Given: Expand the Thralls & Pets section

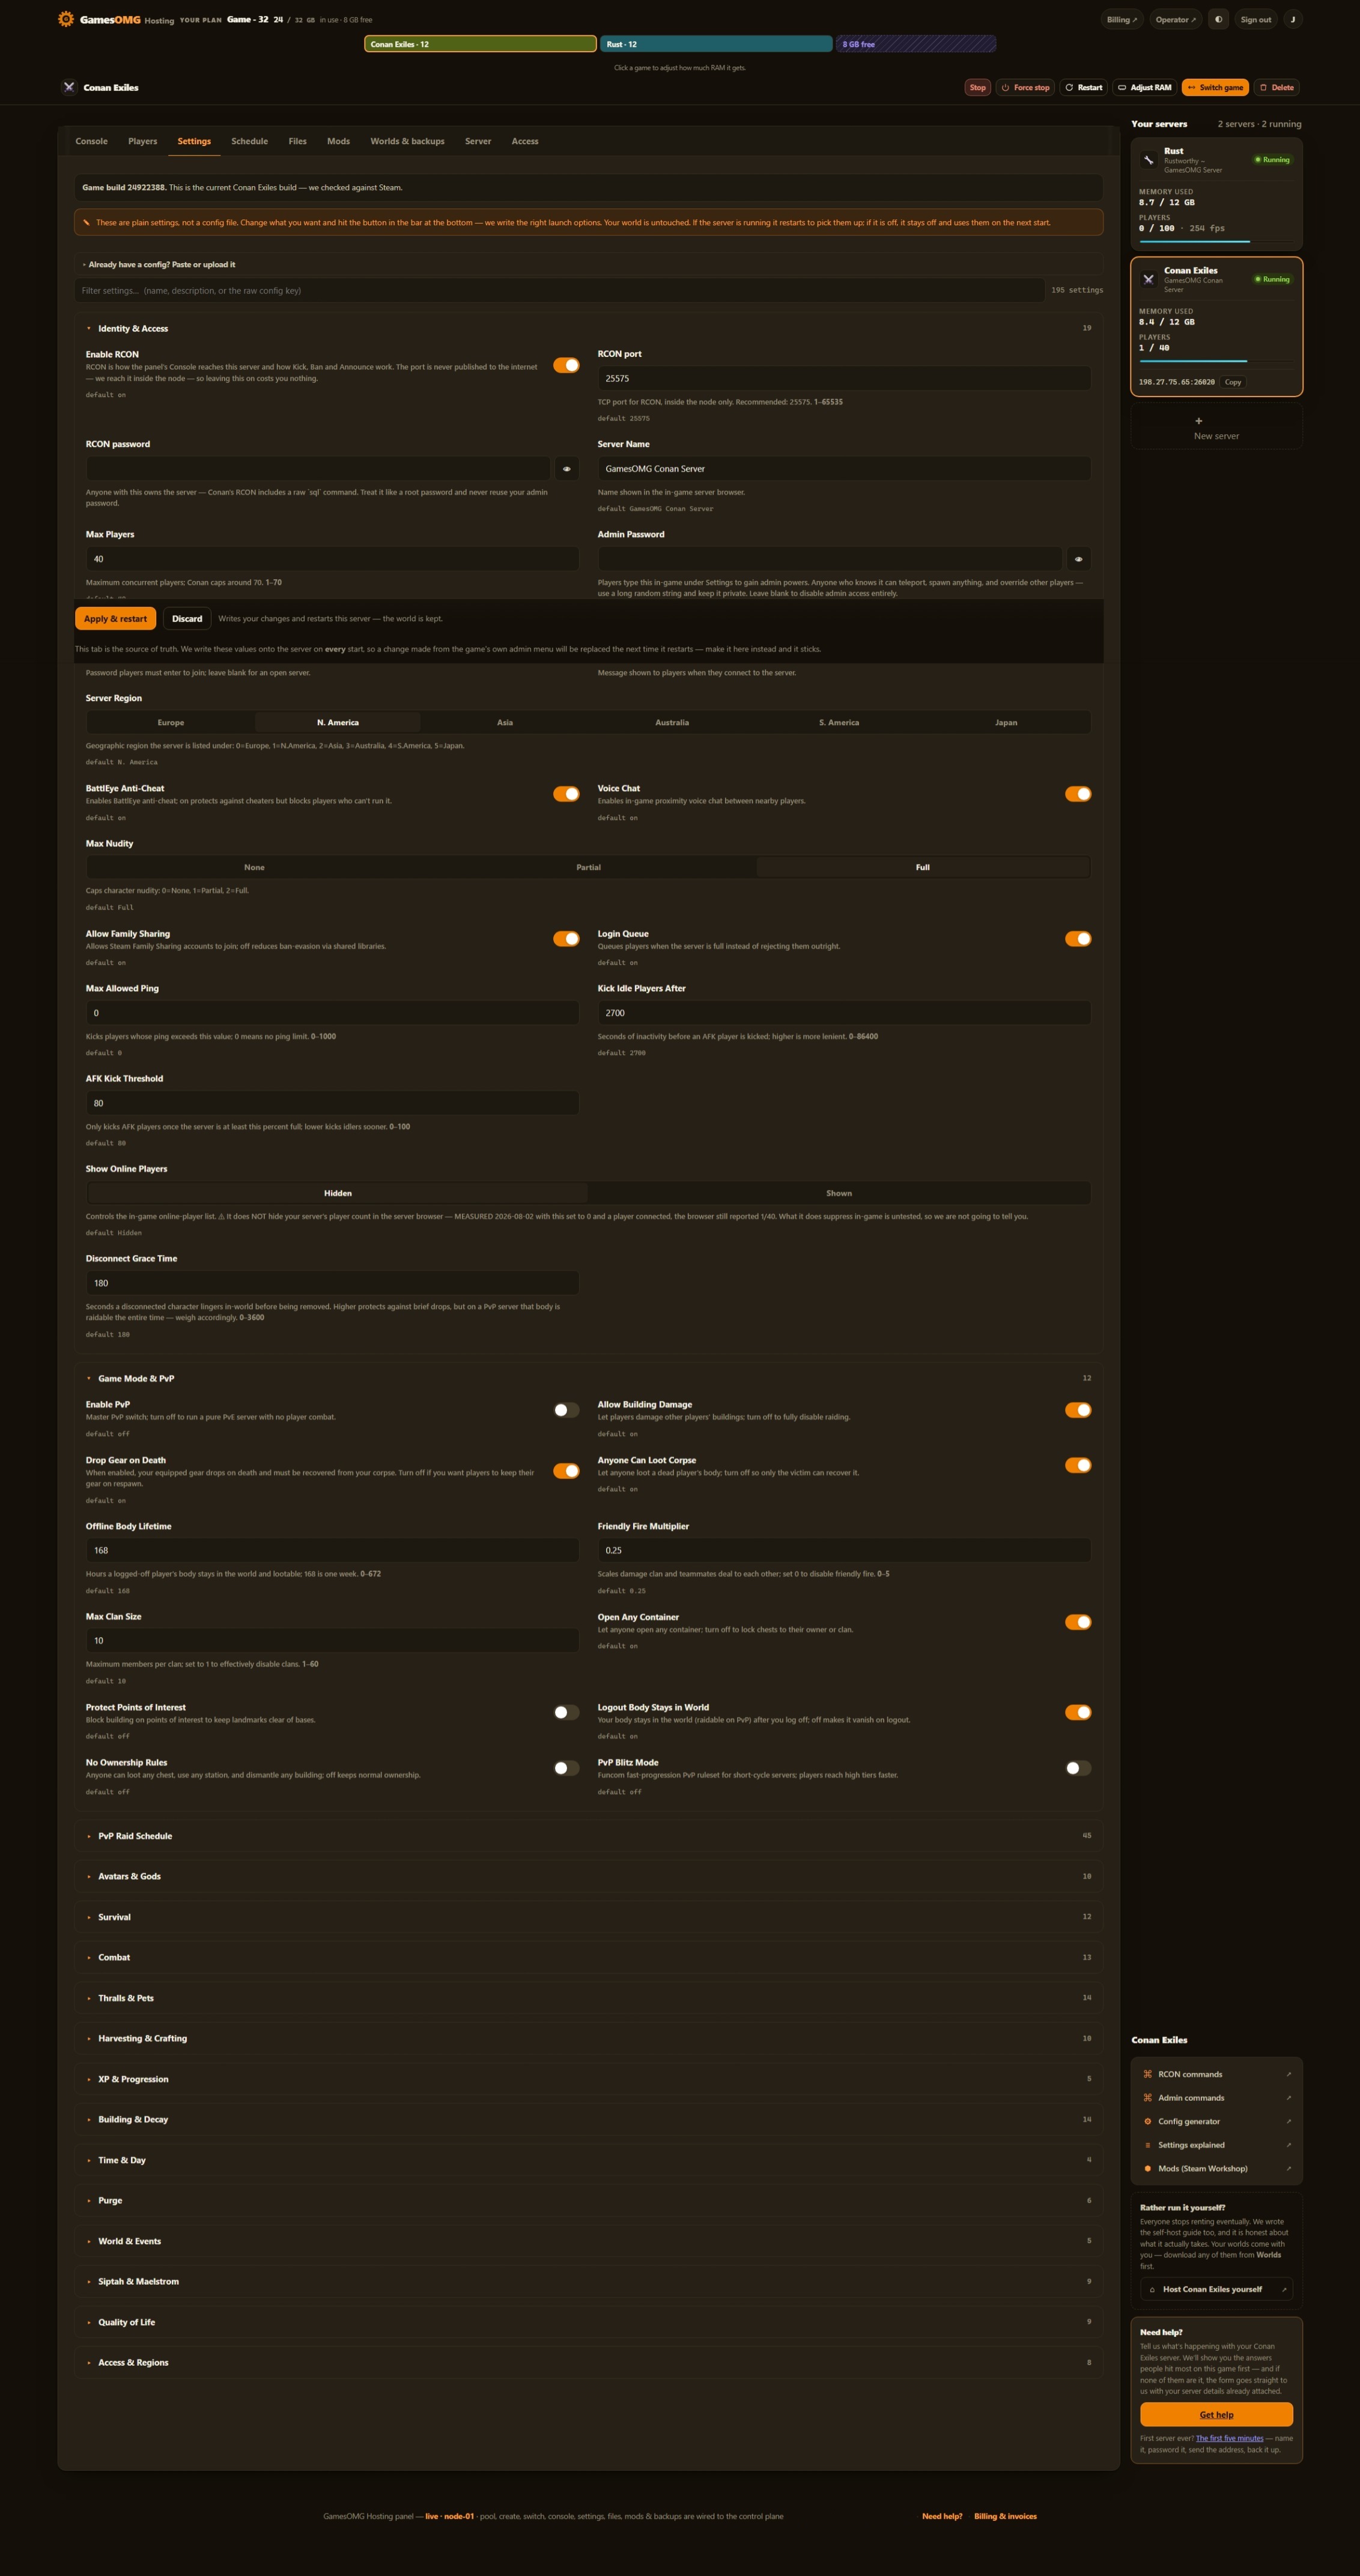Looking at the screenshot, I should coord(588,1998).
